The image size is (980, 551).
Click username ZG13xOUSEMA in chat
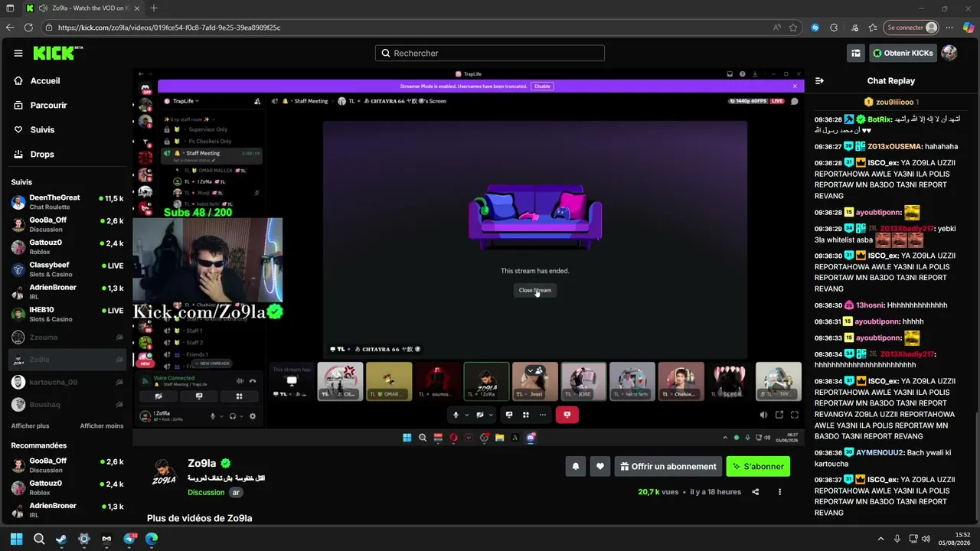click(895, 146)
